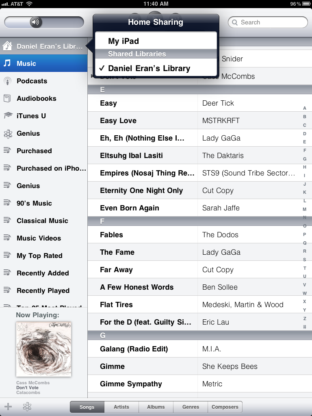This screenshot has width=312, height=416.
Task: Switch to the Genres tab
Action: (x=191, y=407)
